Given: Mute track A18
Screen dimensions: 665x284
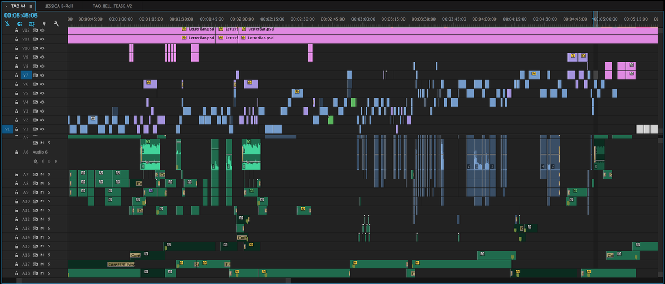Looking at the screenshot, I should coord(42,273).
